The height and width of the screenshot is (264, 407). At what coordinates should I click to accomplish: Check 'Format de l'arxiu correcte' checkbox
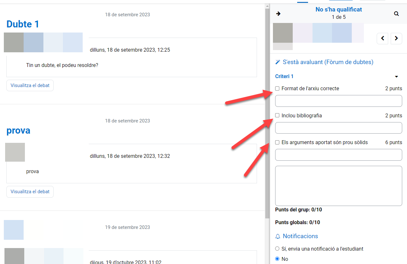click(x=277, y=89)
